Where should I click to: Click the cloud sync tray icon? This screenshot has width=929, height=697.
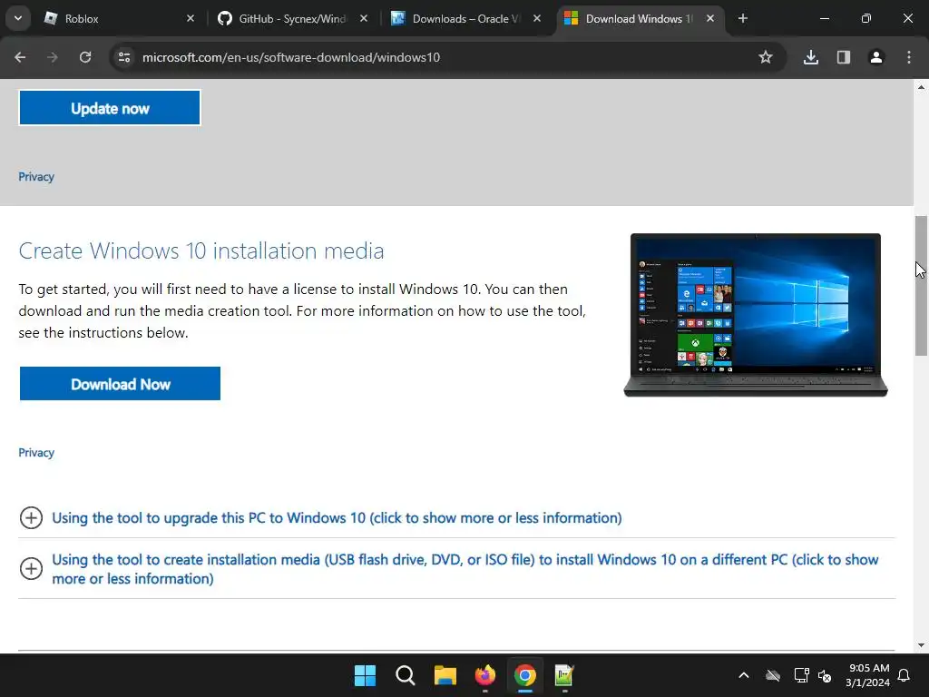click(x=773, y=675)
